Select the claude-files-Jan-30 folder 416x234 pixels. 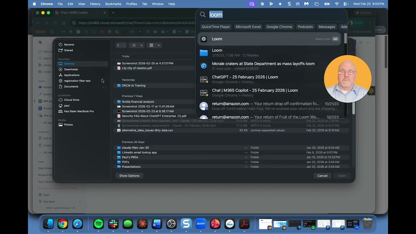tap(135, 148)
